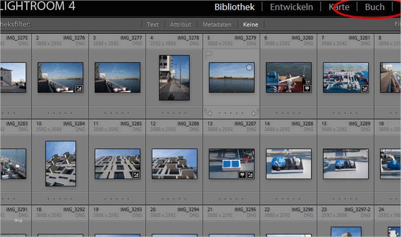Viewport: 401px width, 237px height.
Task: Set rating dots under IMG_3279
Action: tap(231, 113)
